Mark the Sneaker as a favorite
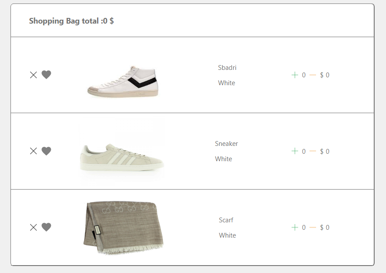The image size is (386, 273). tap(46, 151)
